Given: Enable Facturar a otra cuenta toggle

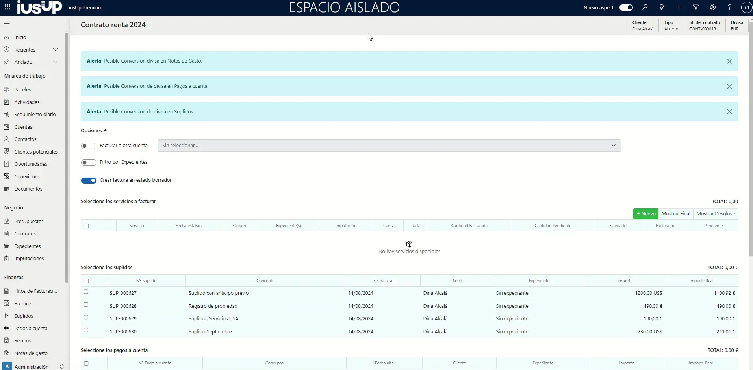Looking at the screenshot, I should click(89, 146).
